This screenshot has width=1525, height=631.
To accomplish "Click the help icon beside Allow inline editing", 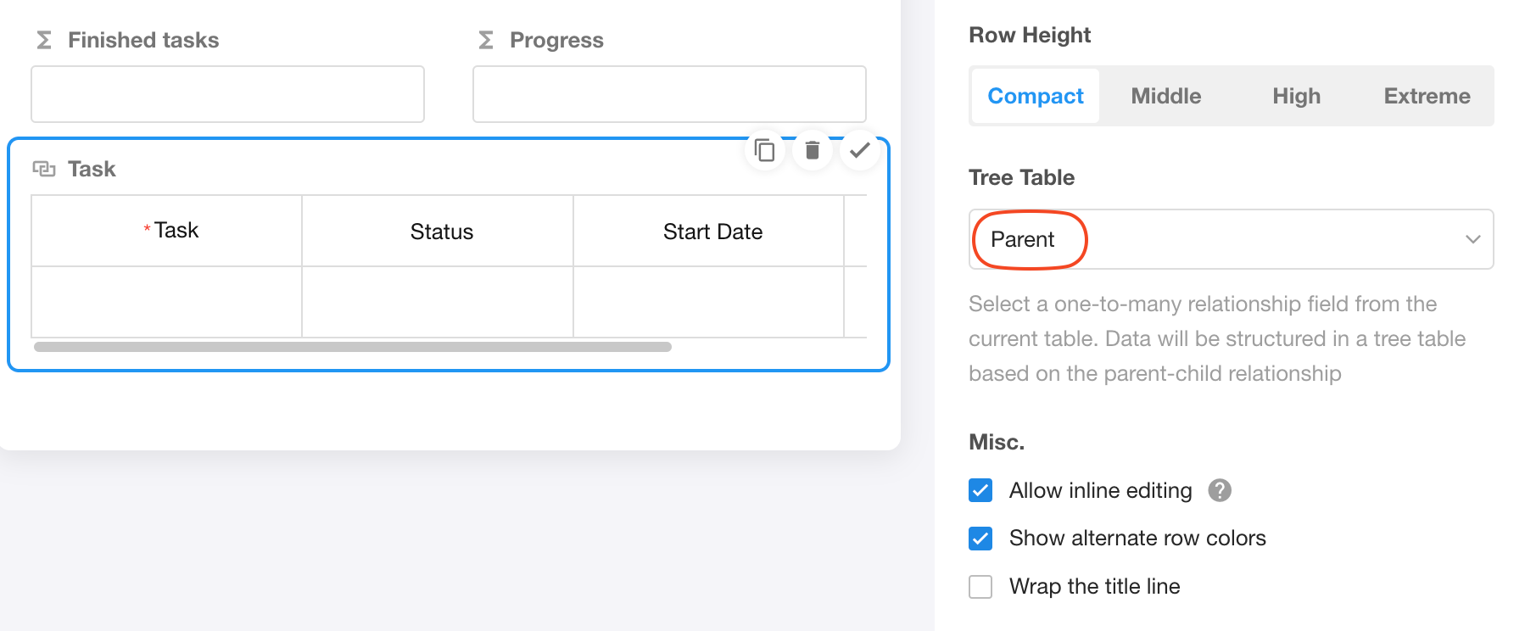I will [x=1220, y=490].
